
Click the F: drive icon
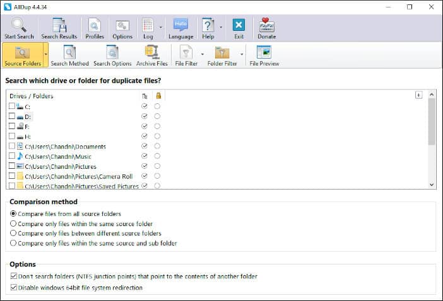click(20, 126)
